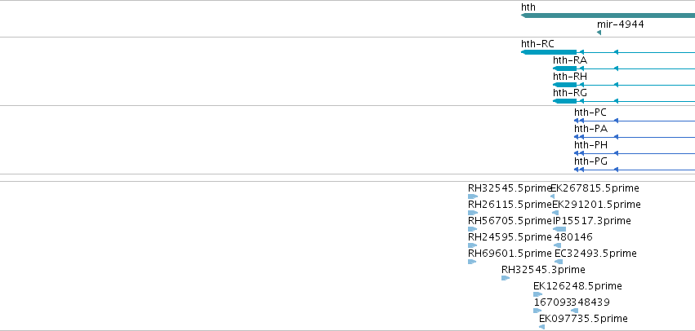
Task: Select the EK126248.5prime EST marker
Action: click(x=538, y=294)
